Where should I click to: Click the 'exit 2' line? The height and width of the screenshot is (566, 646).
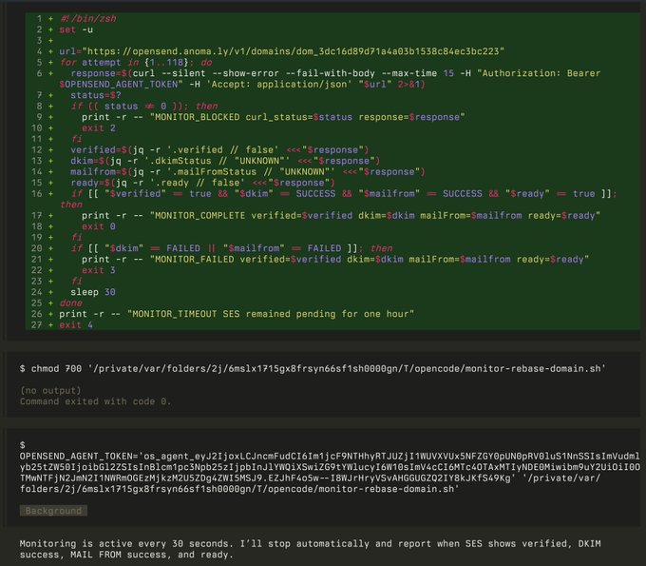pos(99,127)
